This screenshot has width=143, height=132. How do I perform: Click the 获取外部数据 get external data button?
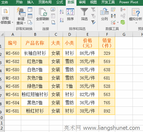6,16
